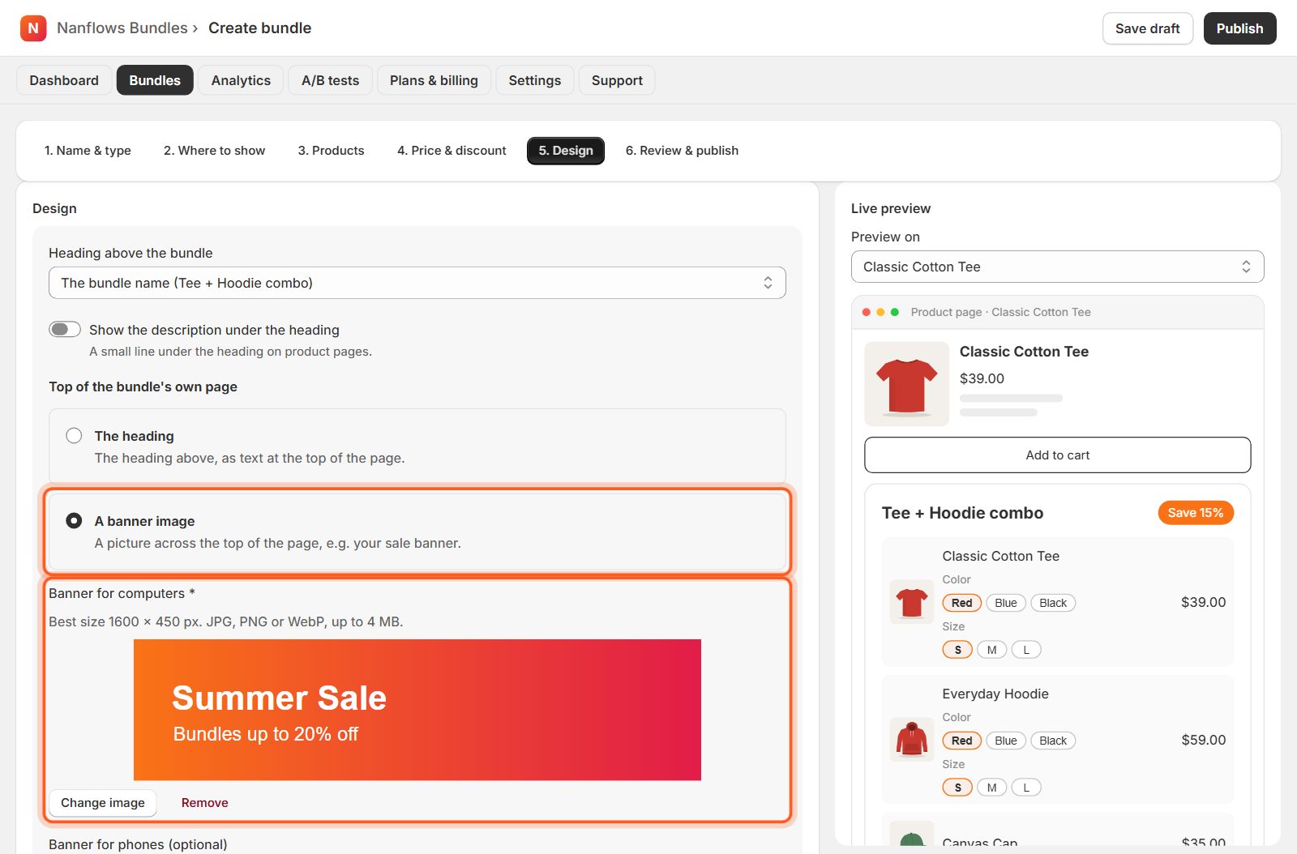Select Red color for Classic Cotton Tee
1297x854 pixels.
click(962, 603)
